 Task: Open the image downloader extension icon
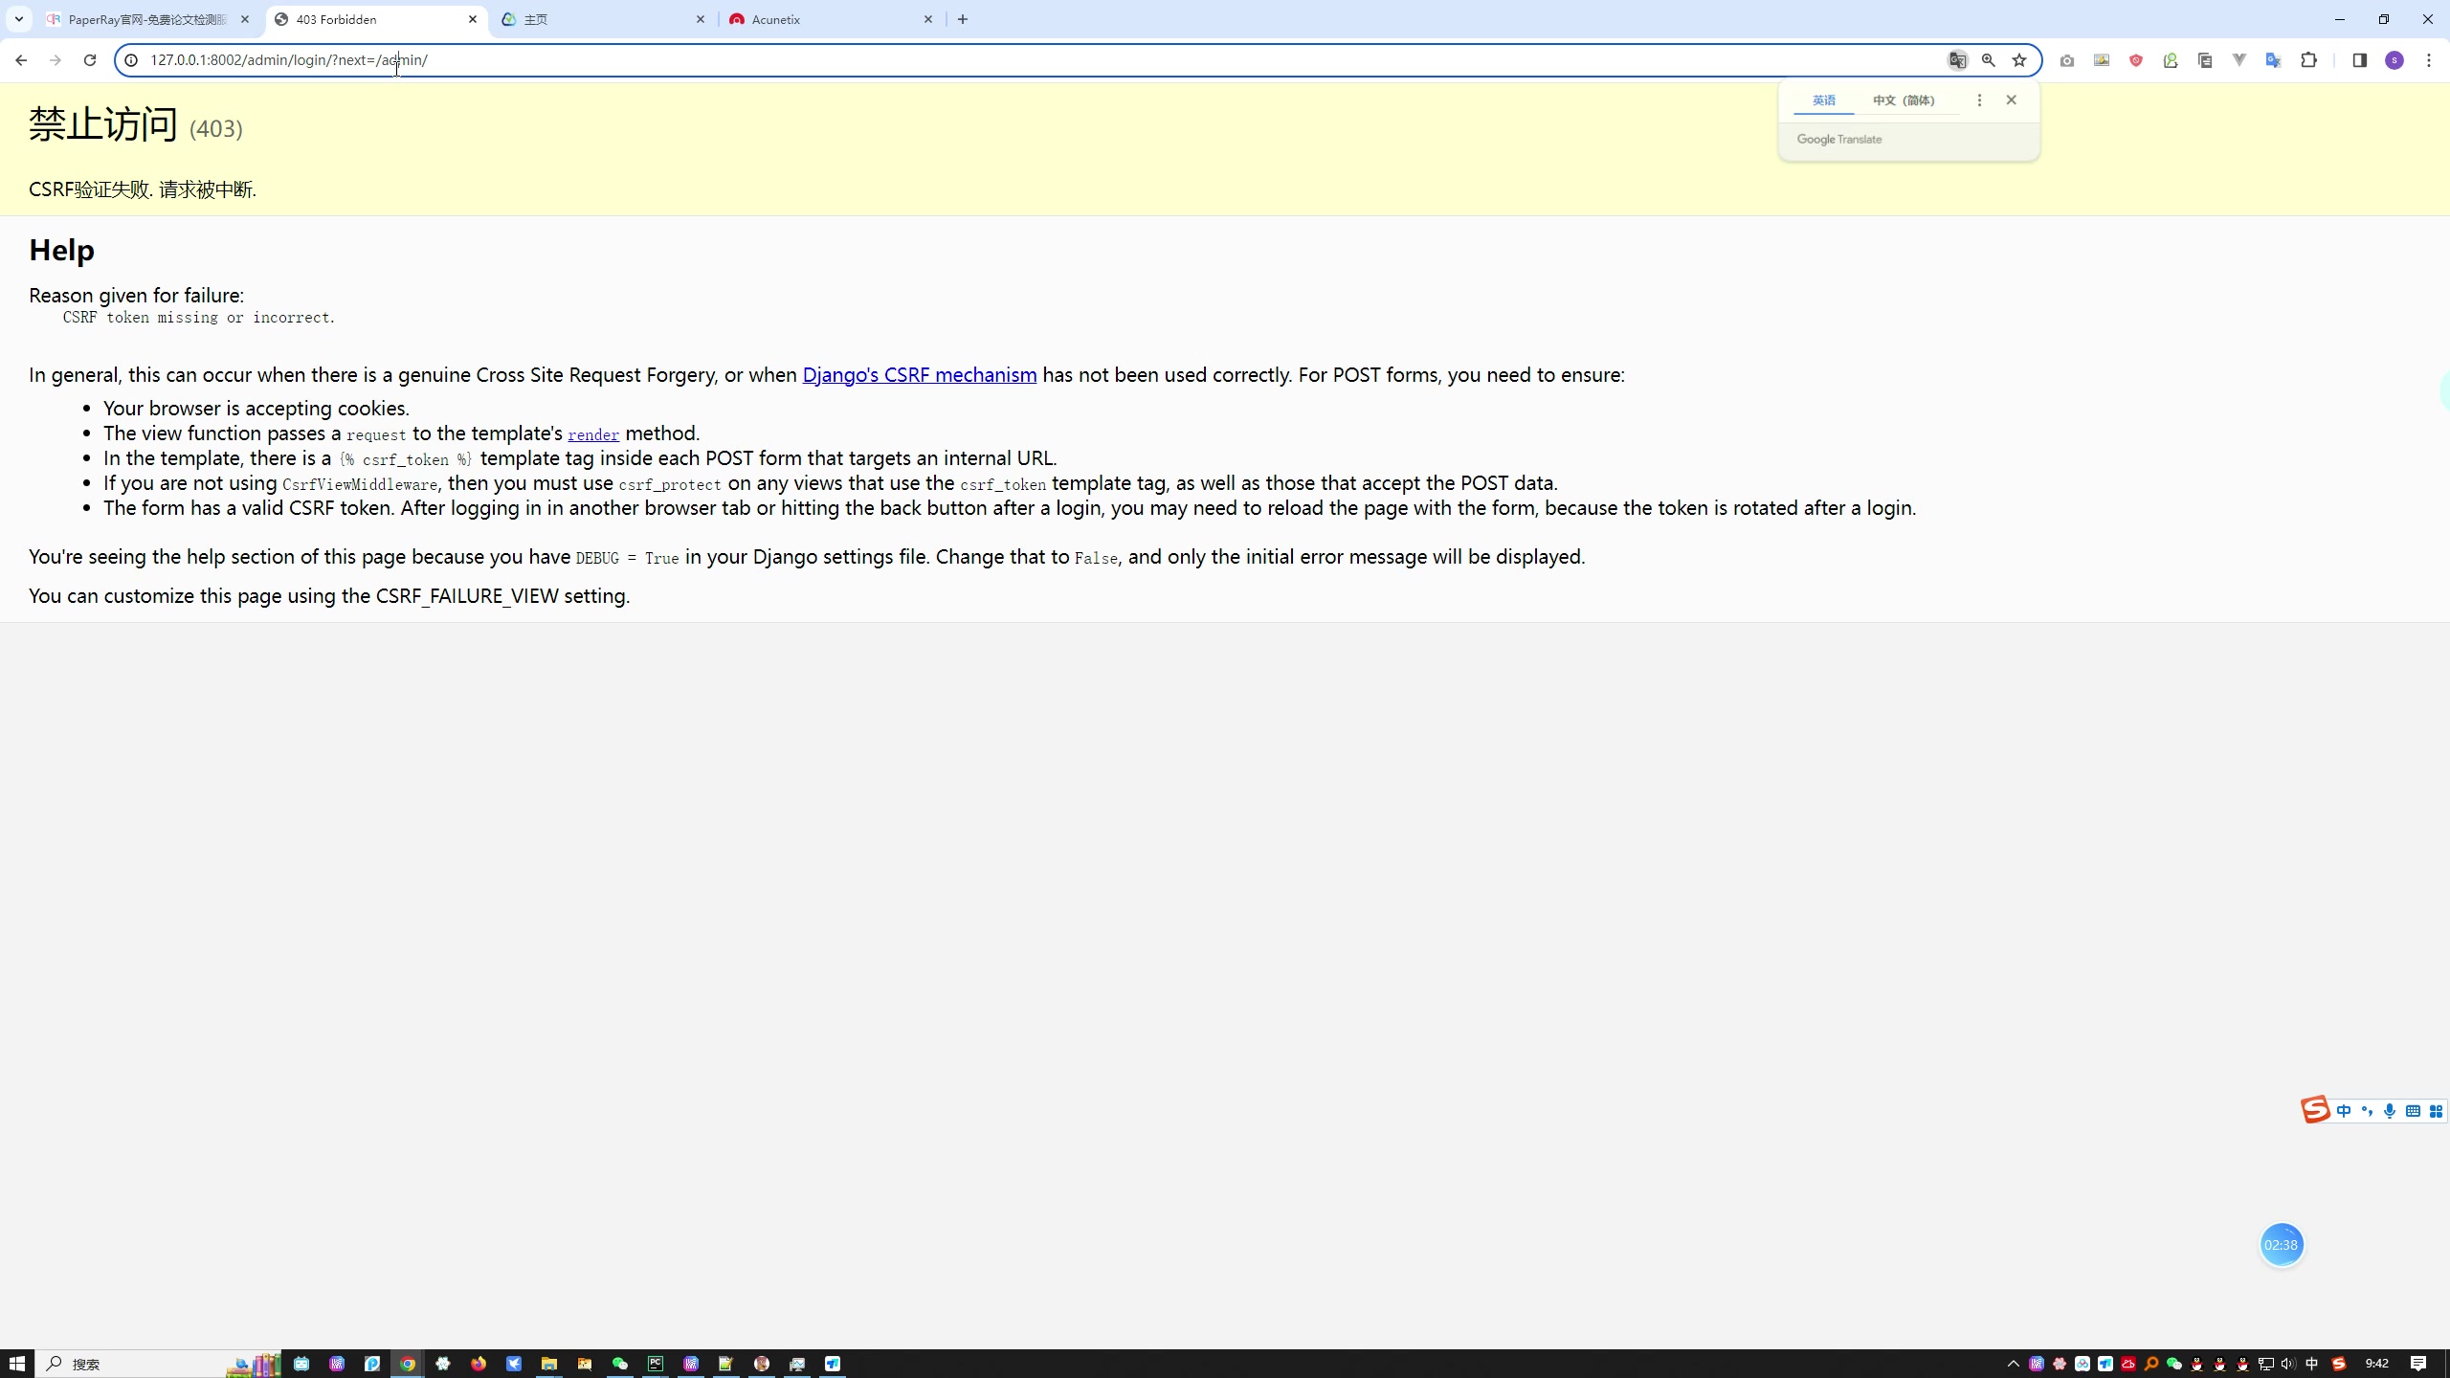2102,60
